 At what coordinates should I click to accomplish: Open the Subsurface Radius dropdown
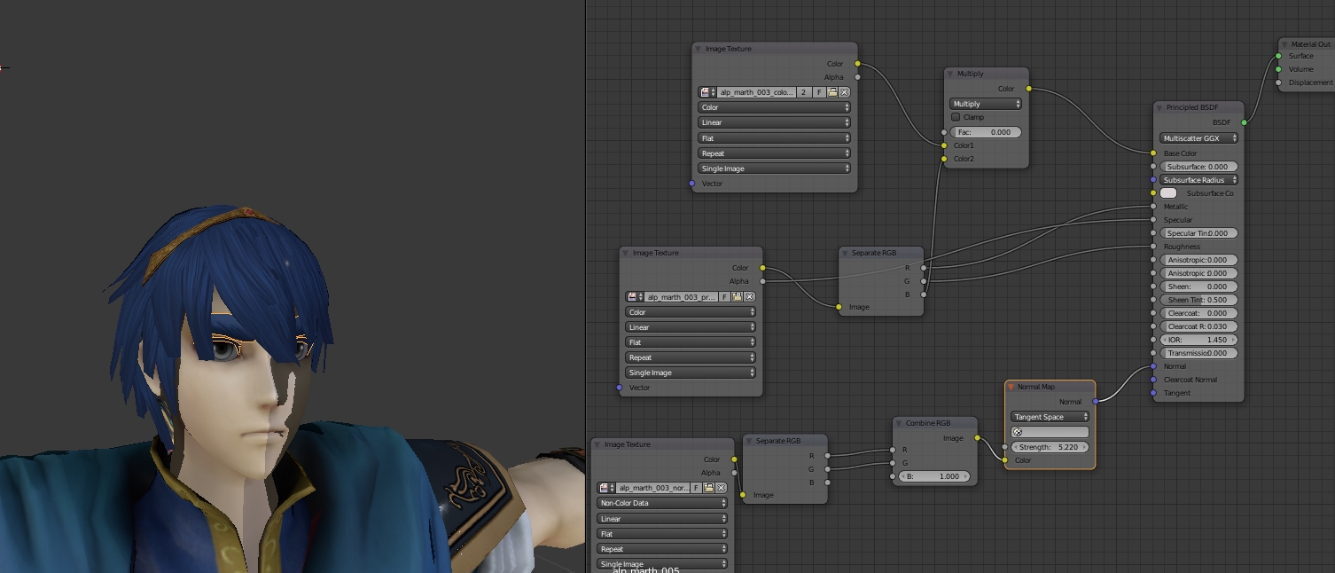pyautogui.click(x=1198, y=180)
